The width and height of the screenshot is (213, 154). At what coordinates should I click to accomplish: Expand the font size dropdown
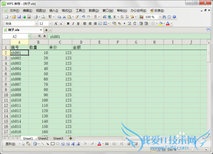pyautogui.click(x=50, y=23)
